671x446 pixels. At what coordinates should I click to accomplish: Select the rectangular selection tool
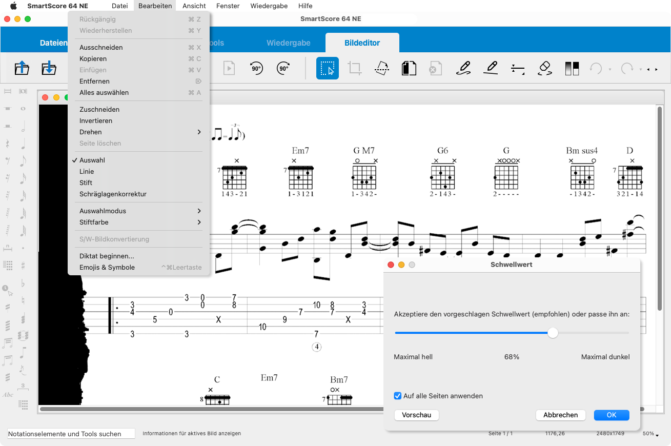coord(327,68)
